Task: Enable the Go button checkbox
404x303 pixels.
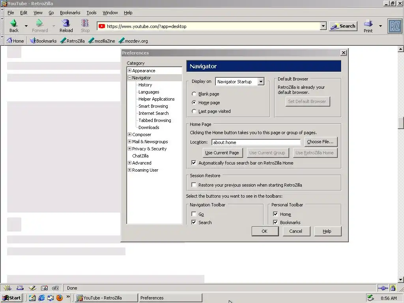Action: click(194, 214)
